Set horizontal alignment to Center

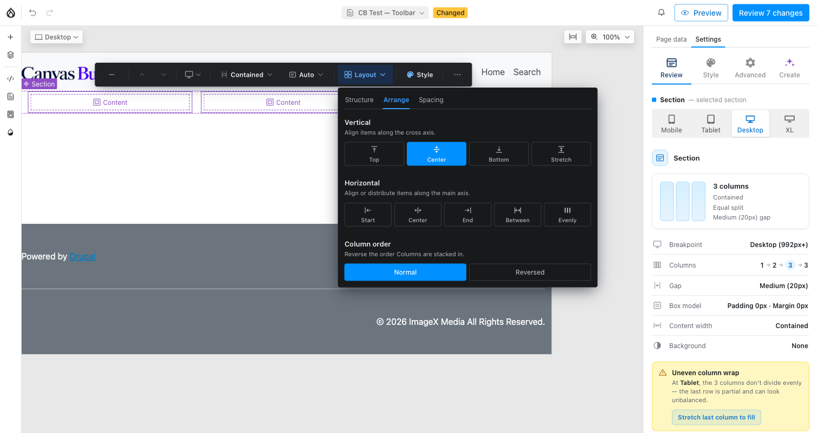coord(418,215)
